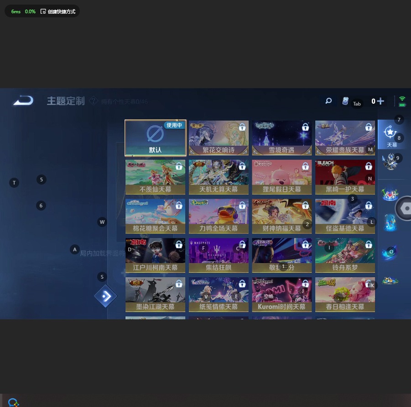This screenshot has height=407, width=411.
Task: Click the back arrow beside 主题定制
Action: 23,100
